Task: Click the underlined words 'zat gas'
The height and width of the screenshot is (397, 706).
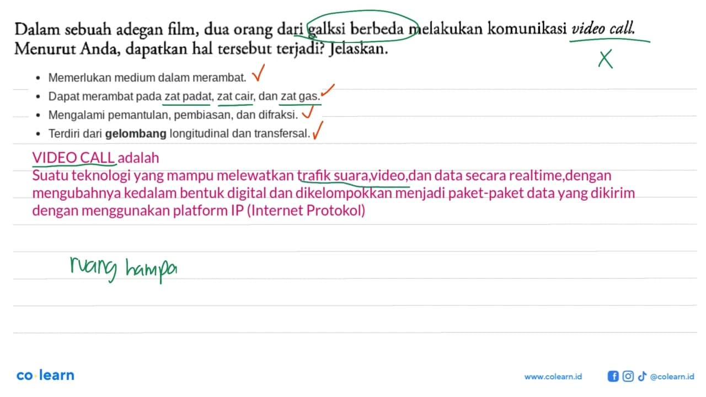Action: coord(299,96)
